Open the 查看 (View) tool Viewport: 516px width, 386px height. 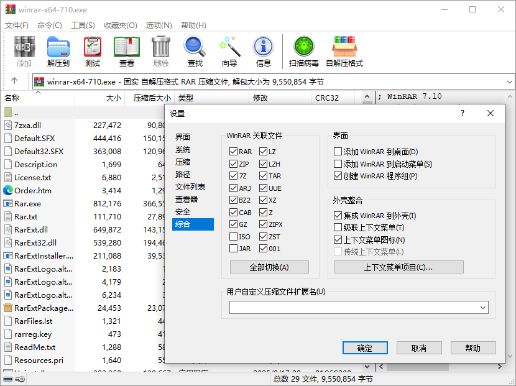(x=126, y=51)
